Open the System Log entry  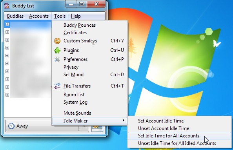click(x=89, y=102)
